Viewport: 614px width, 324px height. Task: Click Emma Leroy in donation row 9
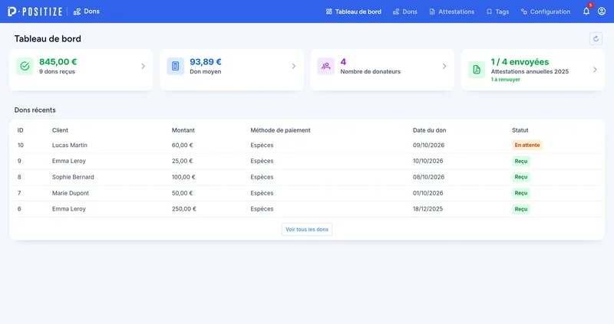point(69,161)
